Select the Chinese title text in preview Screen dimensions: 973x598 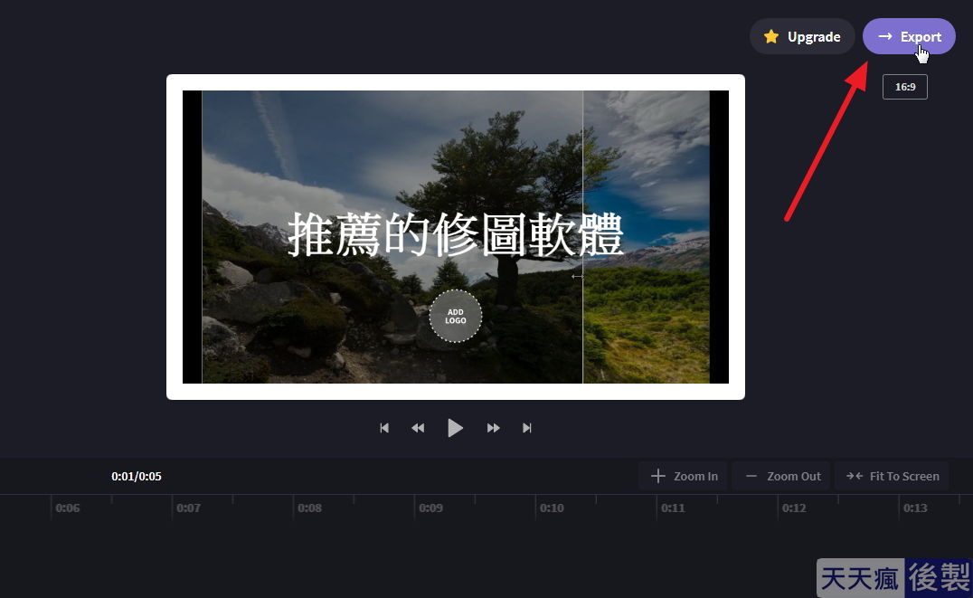point(456,234)
